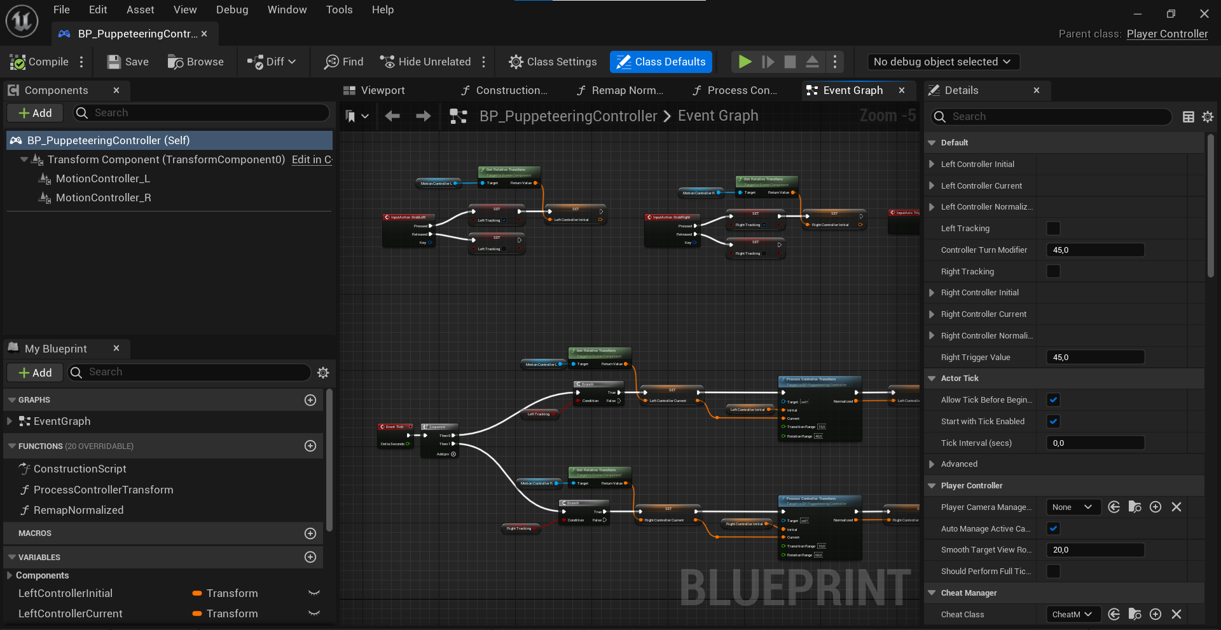Browse to asset in Content Browser
1221x630 pixels.
196,62
